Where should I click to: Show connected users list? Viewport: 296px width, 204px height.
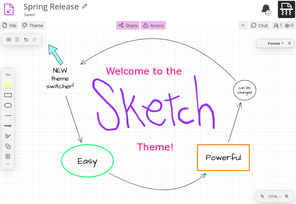[278, 25]
